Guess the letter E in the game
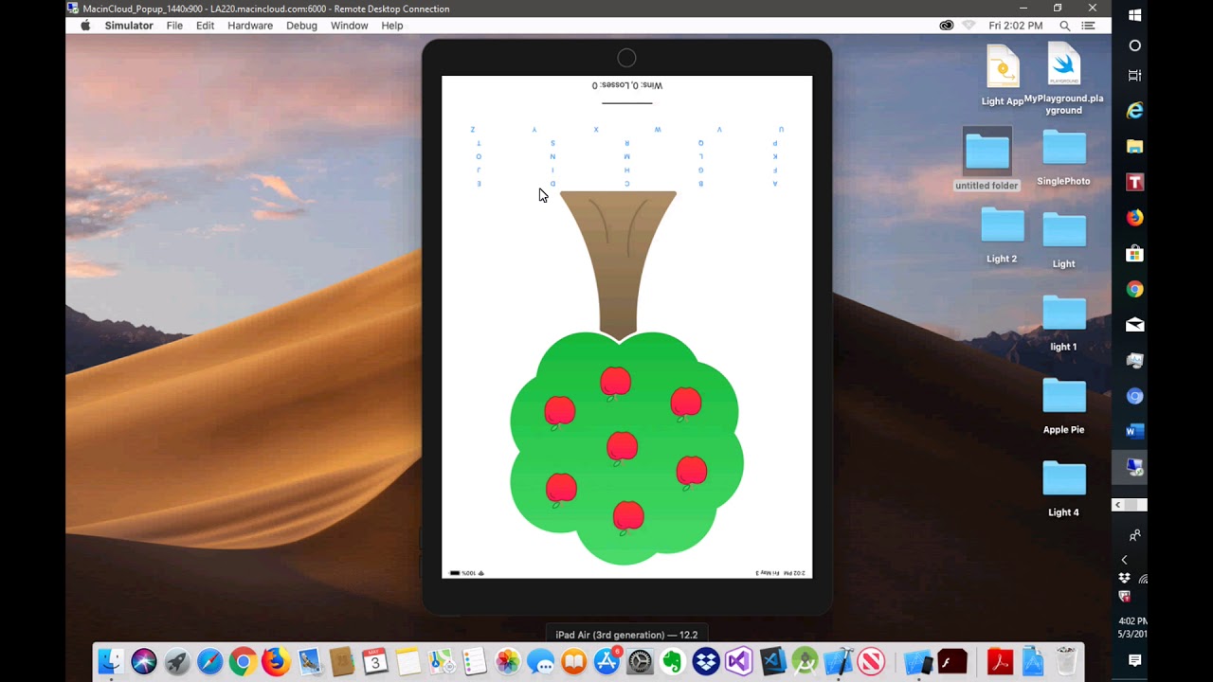Viewport: 1213px width, 682px height. click(x=479, y=184)
